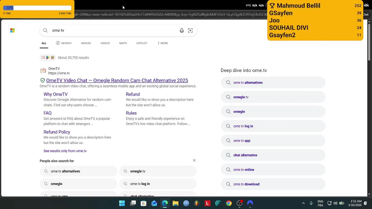
Task: Click omegle under People also search for
Action: (x=78, y=184)
